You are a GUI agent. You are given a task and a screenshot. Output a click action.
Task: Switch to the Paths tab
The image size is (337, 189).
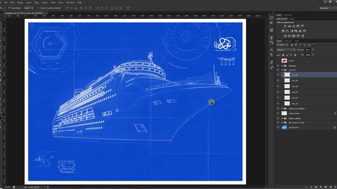pyautogui.click(x=297, y=41)
